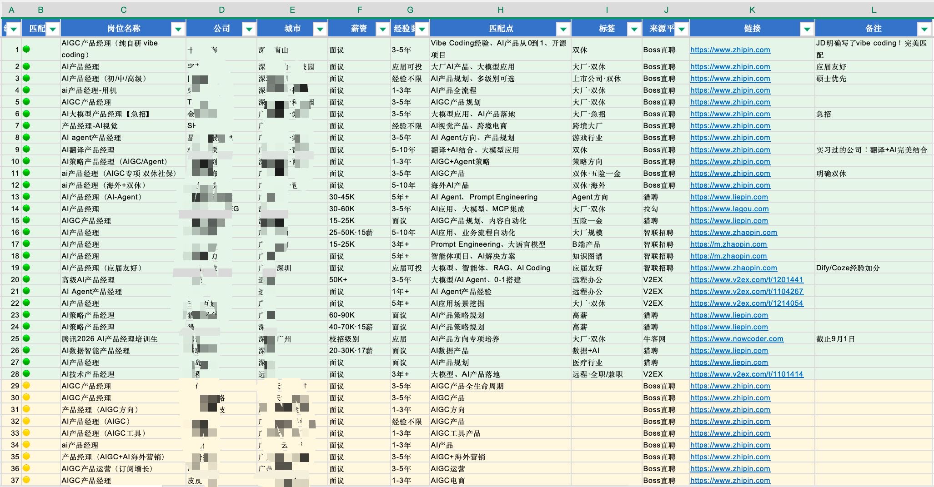The width and height of the screenshot is (934, 487).
Task: Select green dot beside 高级AI产品经理
Action: pyautogui.click(x=26, y=279)
